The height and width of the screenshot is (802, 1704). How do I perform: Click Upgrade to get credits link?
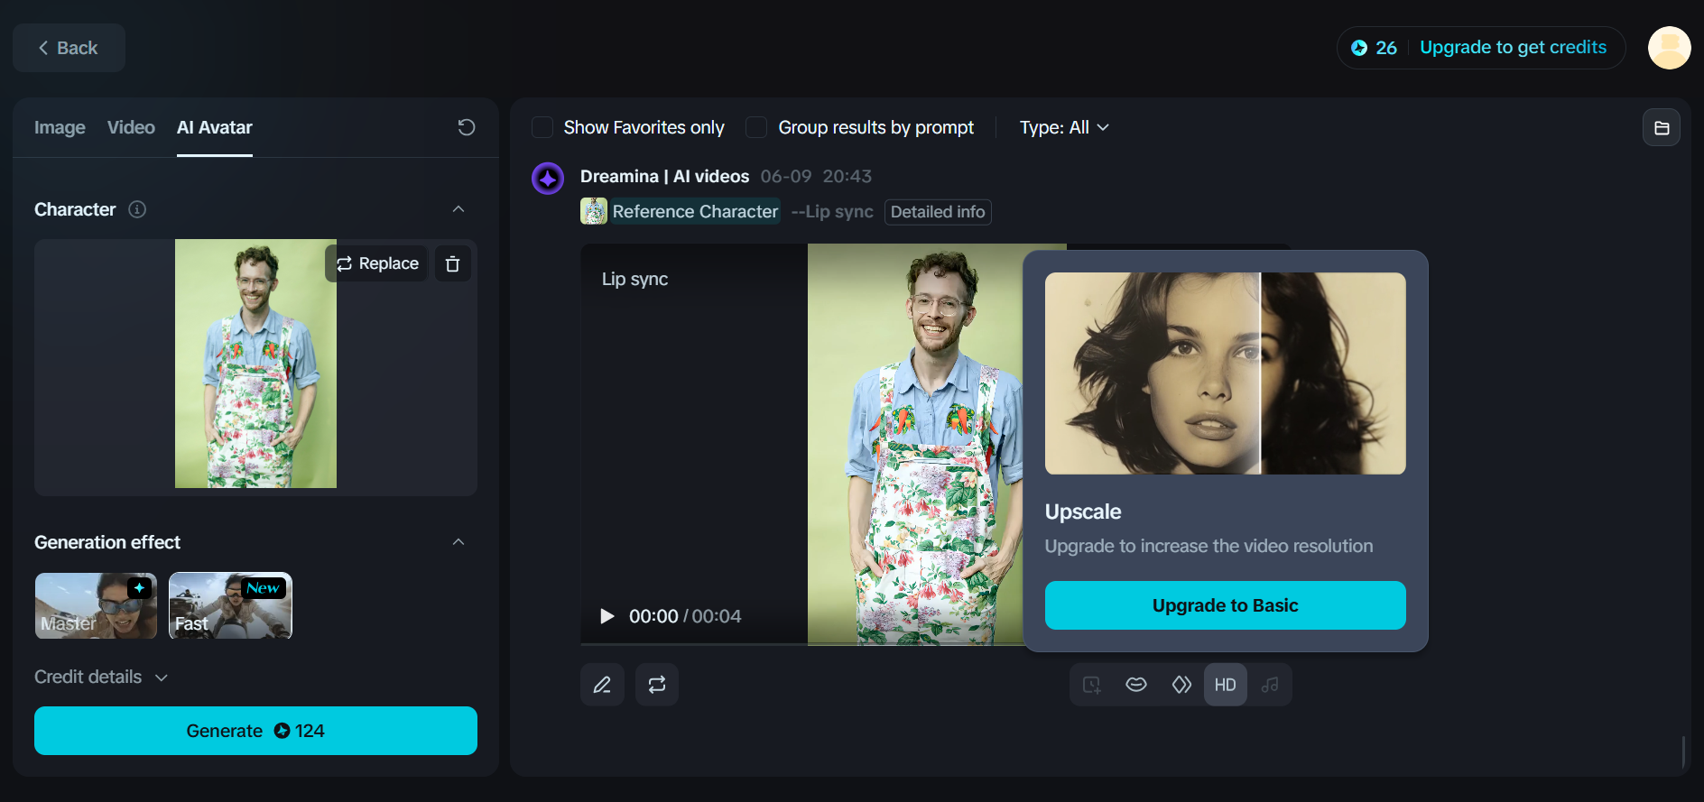point(1513,47)
